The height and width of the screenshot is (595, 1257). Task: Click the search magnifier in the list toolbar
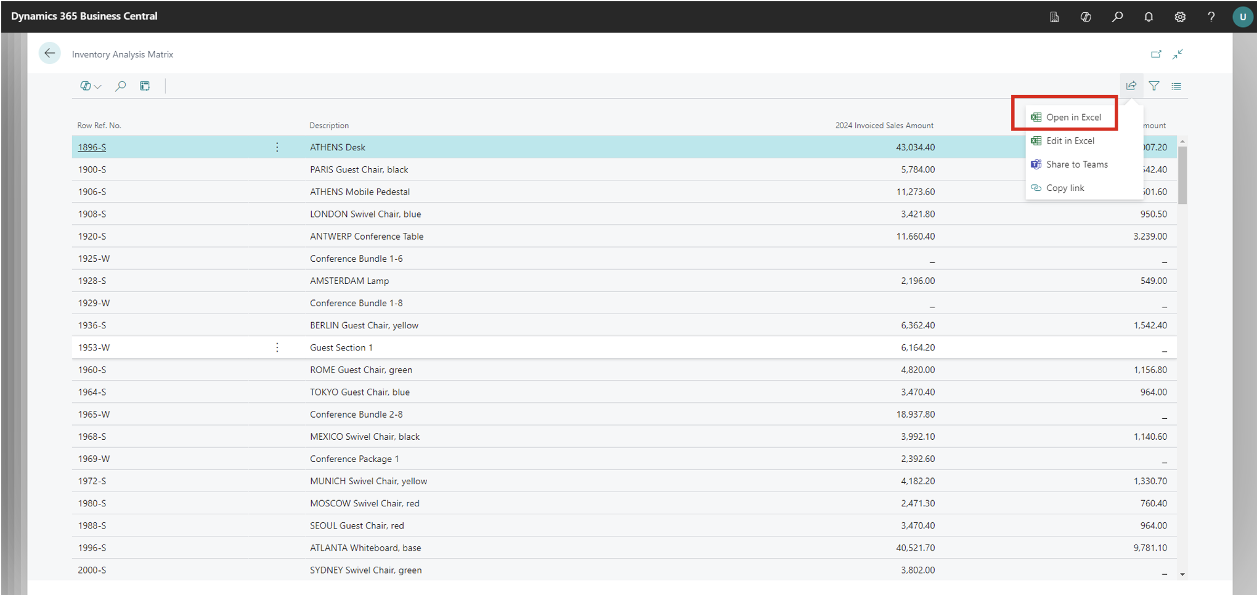[121, 86]
